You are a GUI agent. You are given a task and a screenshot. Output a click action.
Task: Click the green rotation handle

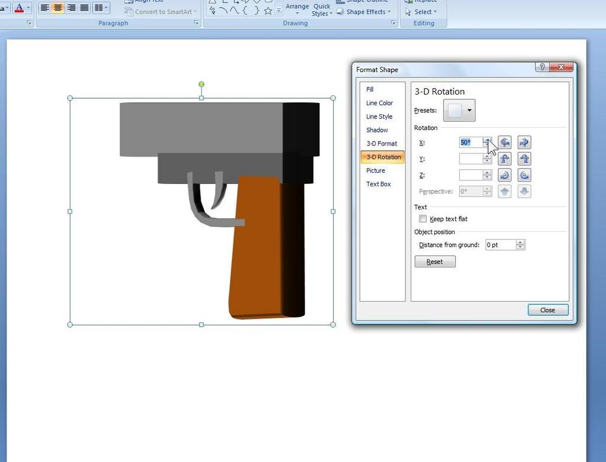(x=201, y=84)
